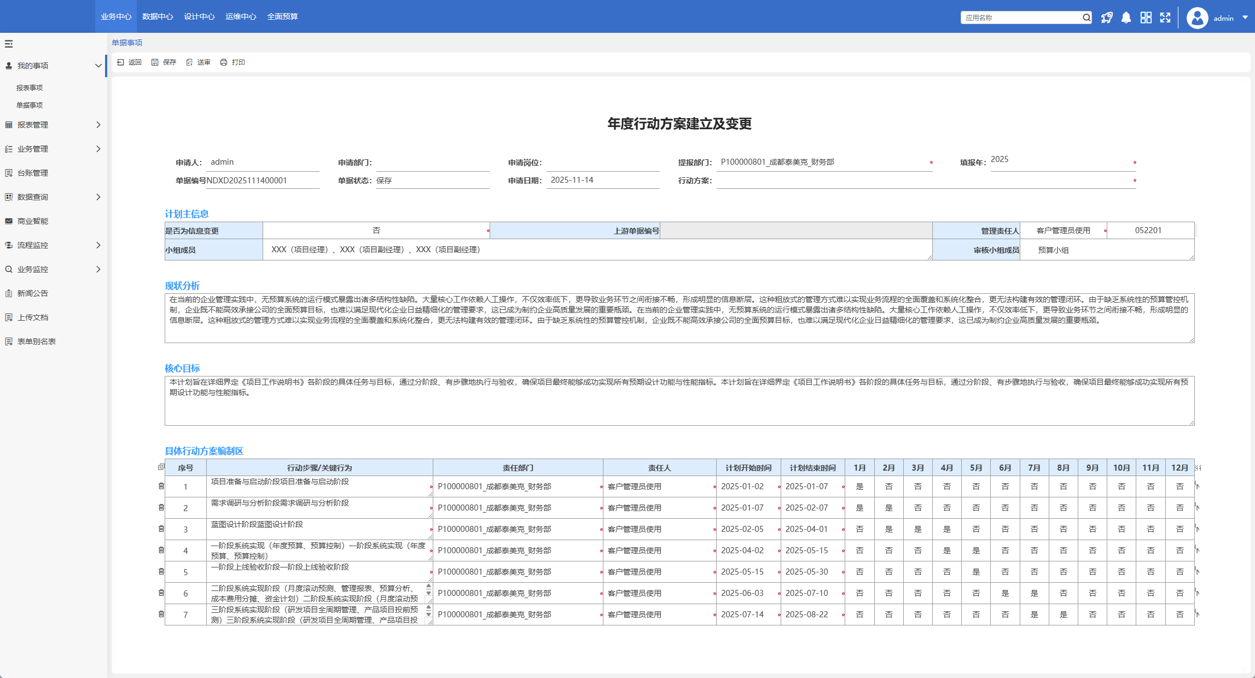Delete row 1 with trash icon
This screenshot has height=678, width=1255.
click(161, 486)
